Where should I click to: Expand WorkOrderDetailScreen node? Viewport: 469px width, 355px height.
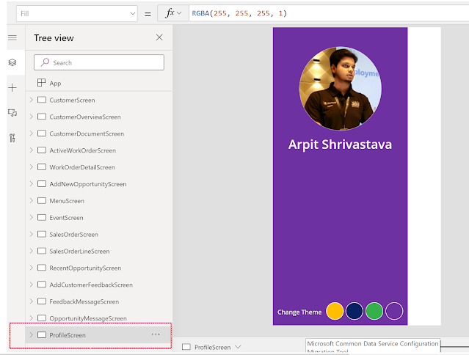pos(31,166)
